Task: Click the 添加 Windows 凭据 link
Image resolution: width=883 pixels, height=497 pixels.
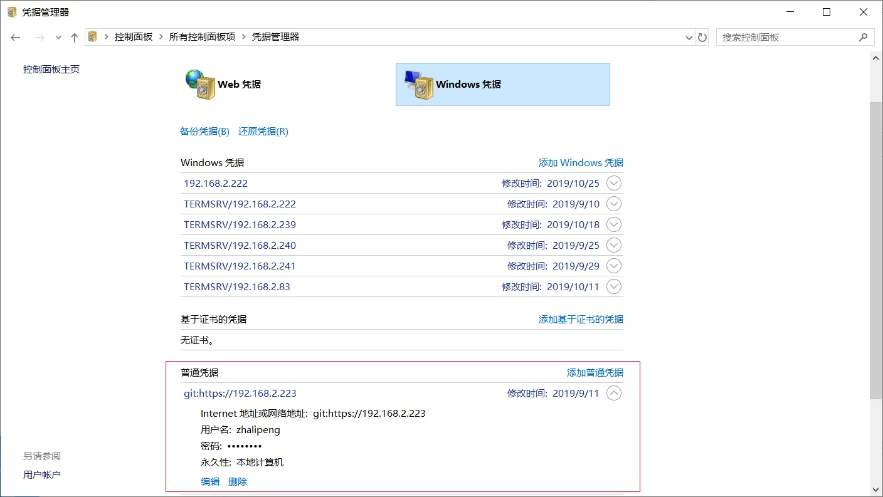Action: pyautogui.click(x=581, y=163)
